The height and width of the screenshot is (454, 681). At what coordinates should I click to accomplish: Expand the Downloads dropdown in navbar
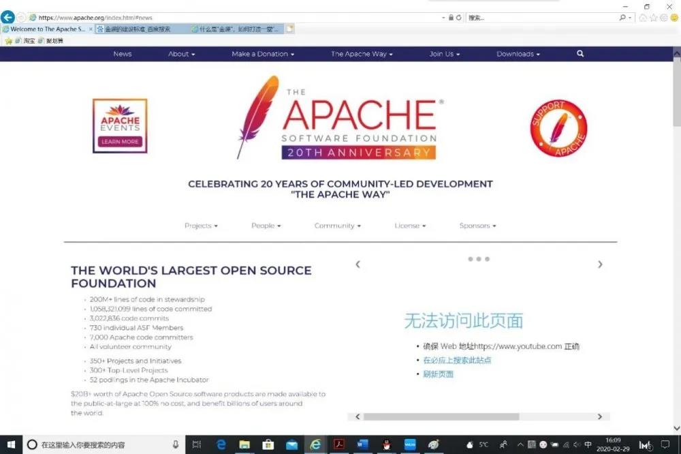[x=518, y=54]
